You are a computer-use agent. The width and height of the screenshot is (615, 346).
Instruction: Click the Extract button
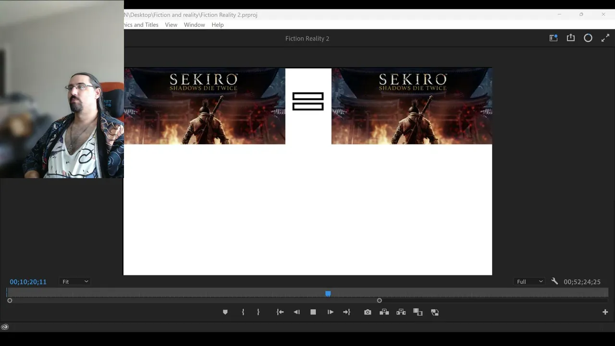pyautogui.click(x=401, y=312)
